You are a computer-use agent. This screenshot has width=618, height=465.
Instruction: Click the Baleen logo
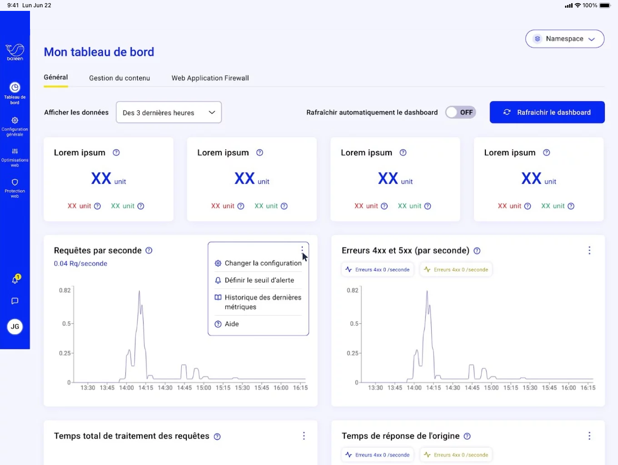tap(15, 52)
